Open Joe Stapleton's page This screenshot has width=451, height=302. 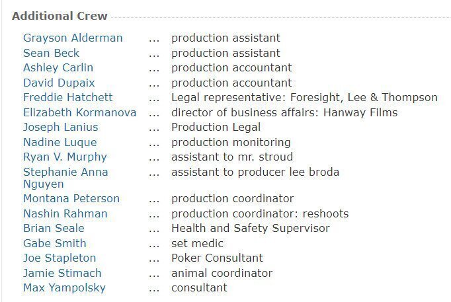pyautogui.click(x=60, y=258)
